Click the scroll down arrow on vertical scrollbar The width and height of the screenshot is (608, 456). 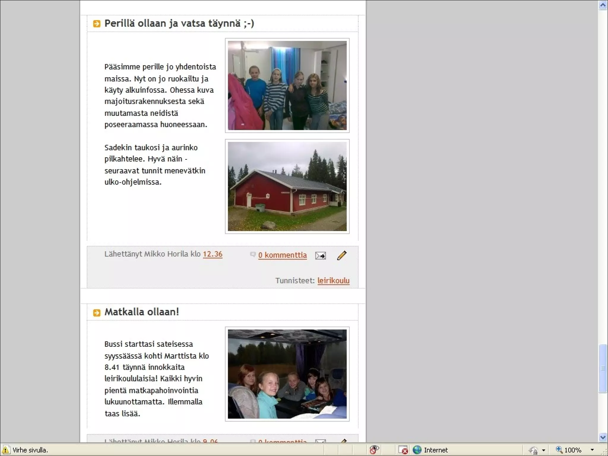coord(603,437)
